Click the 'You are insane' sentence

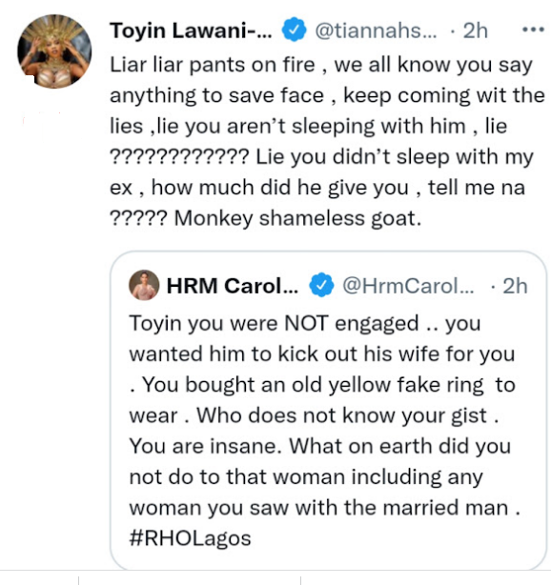[205, 446]
